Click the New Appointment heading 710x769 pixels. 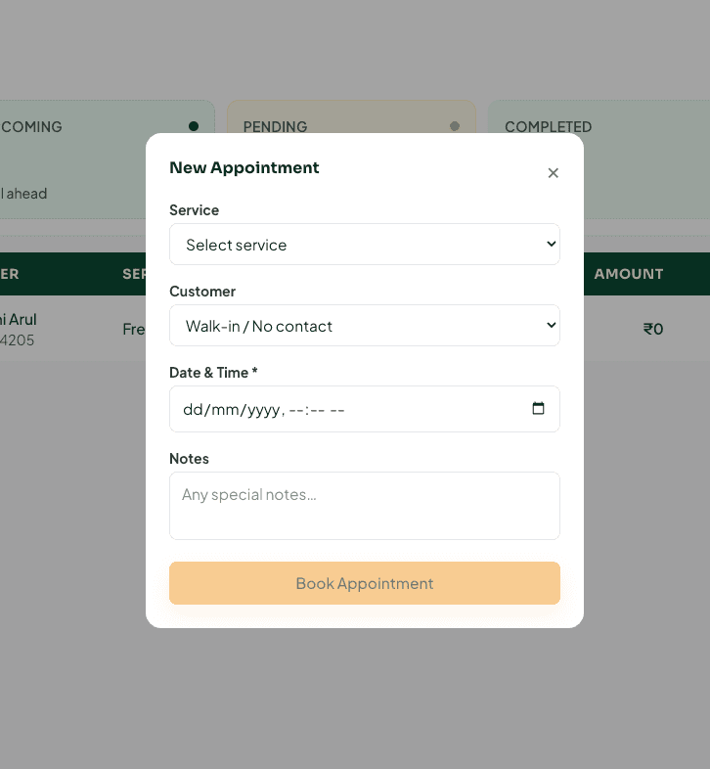coord(244,167)
